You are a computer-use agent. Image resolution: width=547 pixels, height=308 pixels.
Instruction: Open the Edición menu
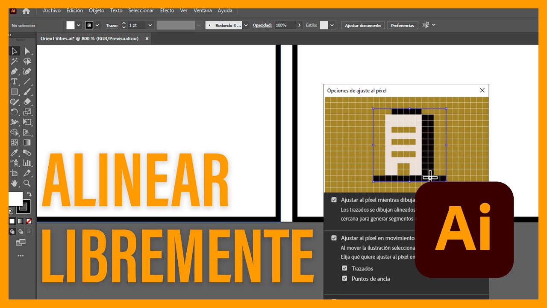tap(75, 11)
